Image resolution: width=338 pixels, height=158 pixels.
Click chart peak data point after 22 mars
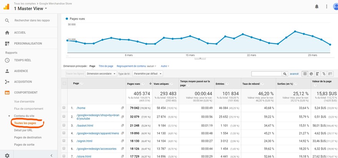point(295,31)
